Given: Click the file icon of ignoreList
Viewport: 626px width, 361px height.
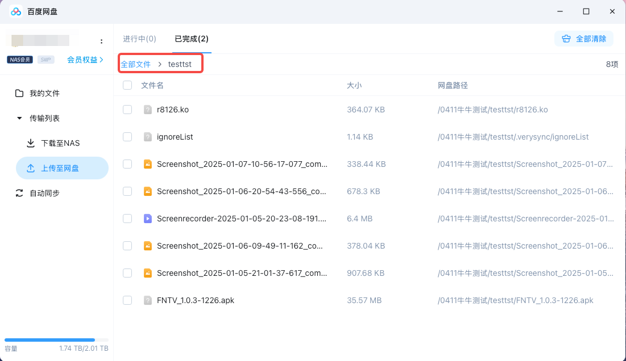Looking at the screenshot, I should (148, 137).
